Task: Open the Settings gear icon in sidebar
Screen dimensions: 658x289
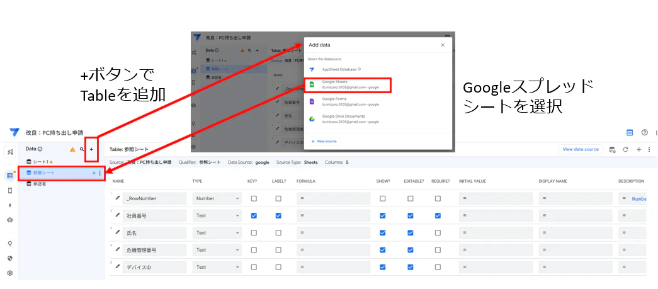Action: 10,273
